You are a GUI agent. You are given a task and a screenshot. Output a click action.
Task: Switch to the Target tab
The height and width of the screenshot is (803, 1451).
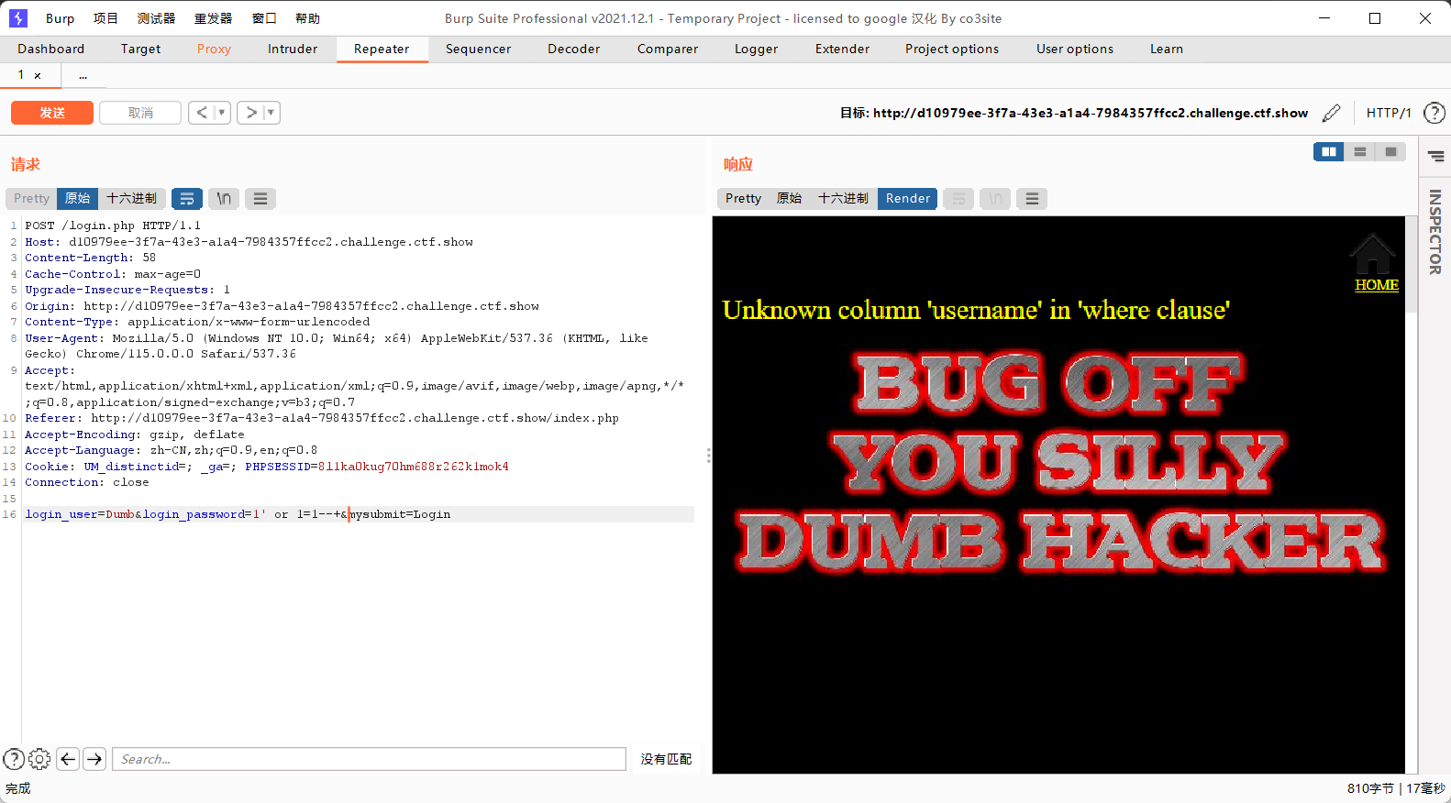(x=140, y=49)
